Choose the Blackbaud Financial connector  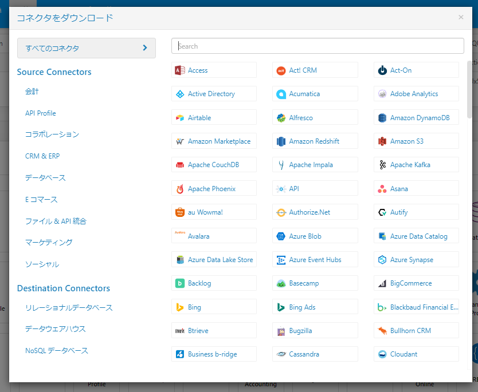[x=416, y=307]
